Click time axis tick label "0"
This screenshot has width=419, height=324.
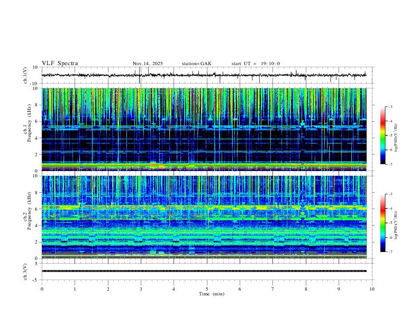tap(42, 289)
